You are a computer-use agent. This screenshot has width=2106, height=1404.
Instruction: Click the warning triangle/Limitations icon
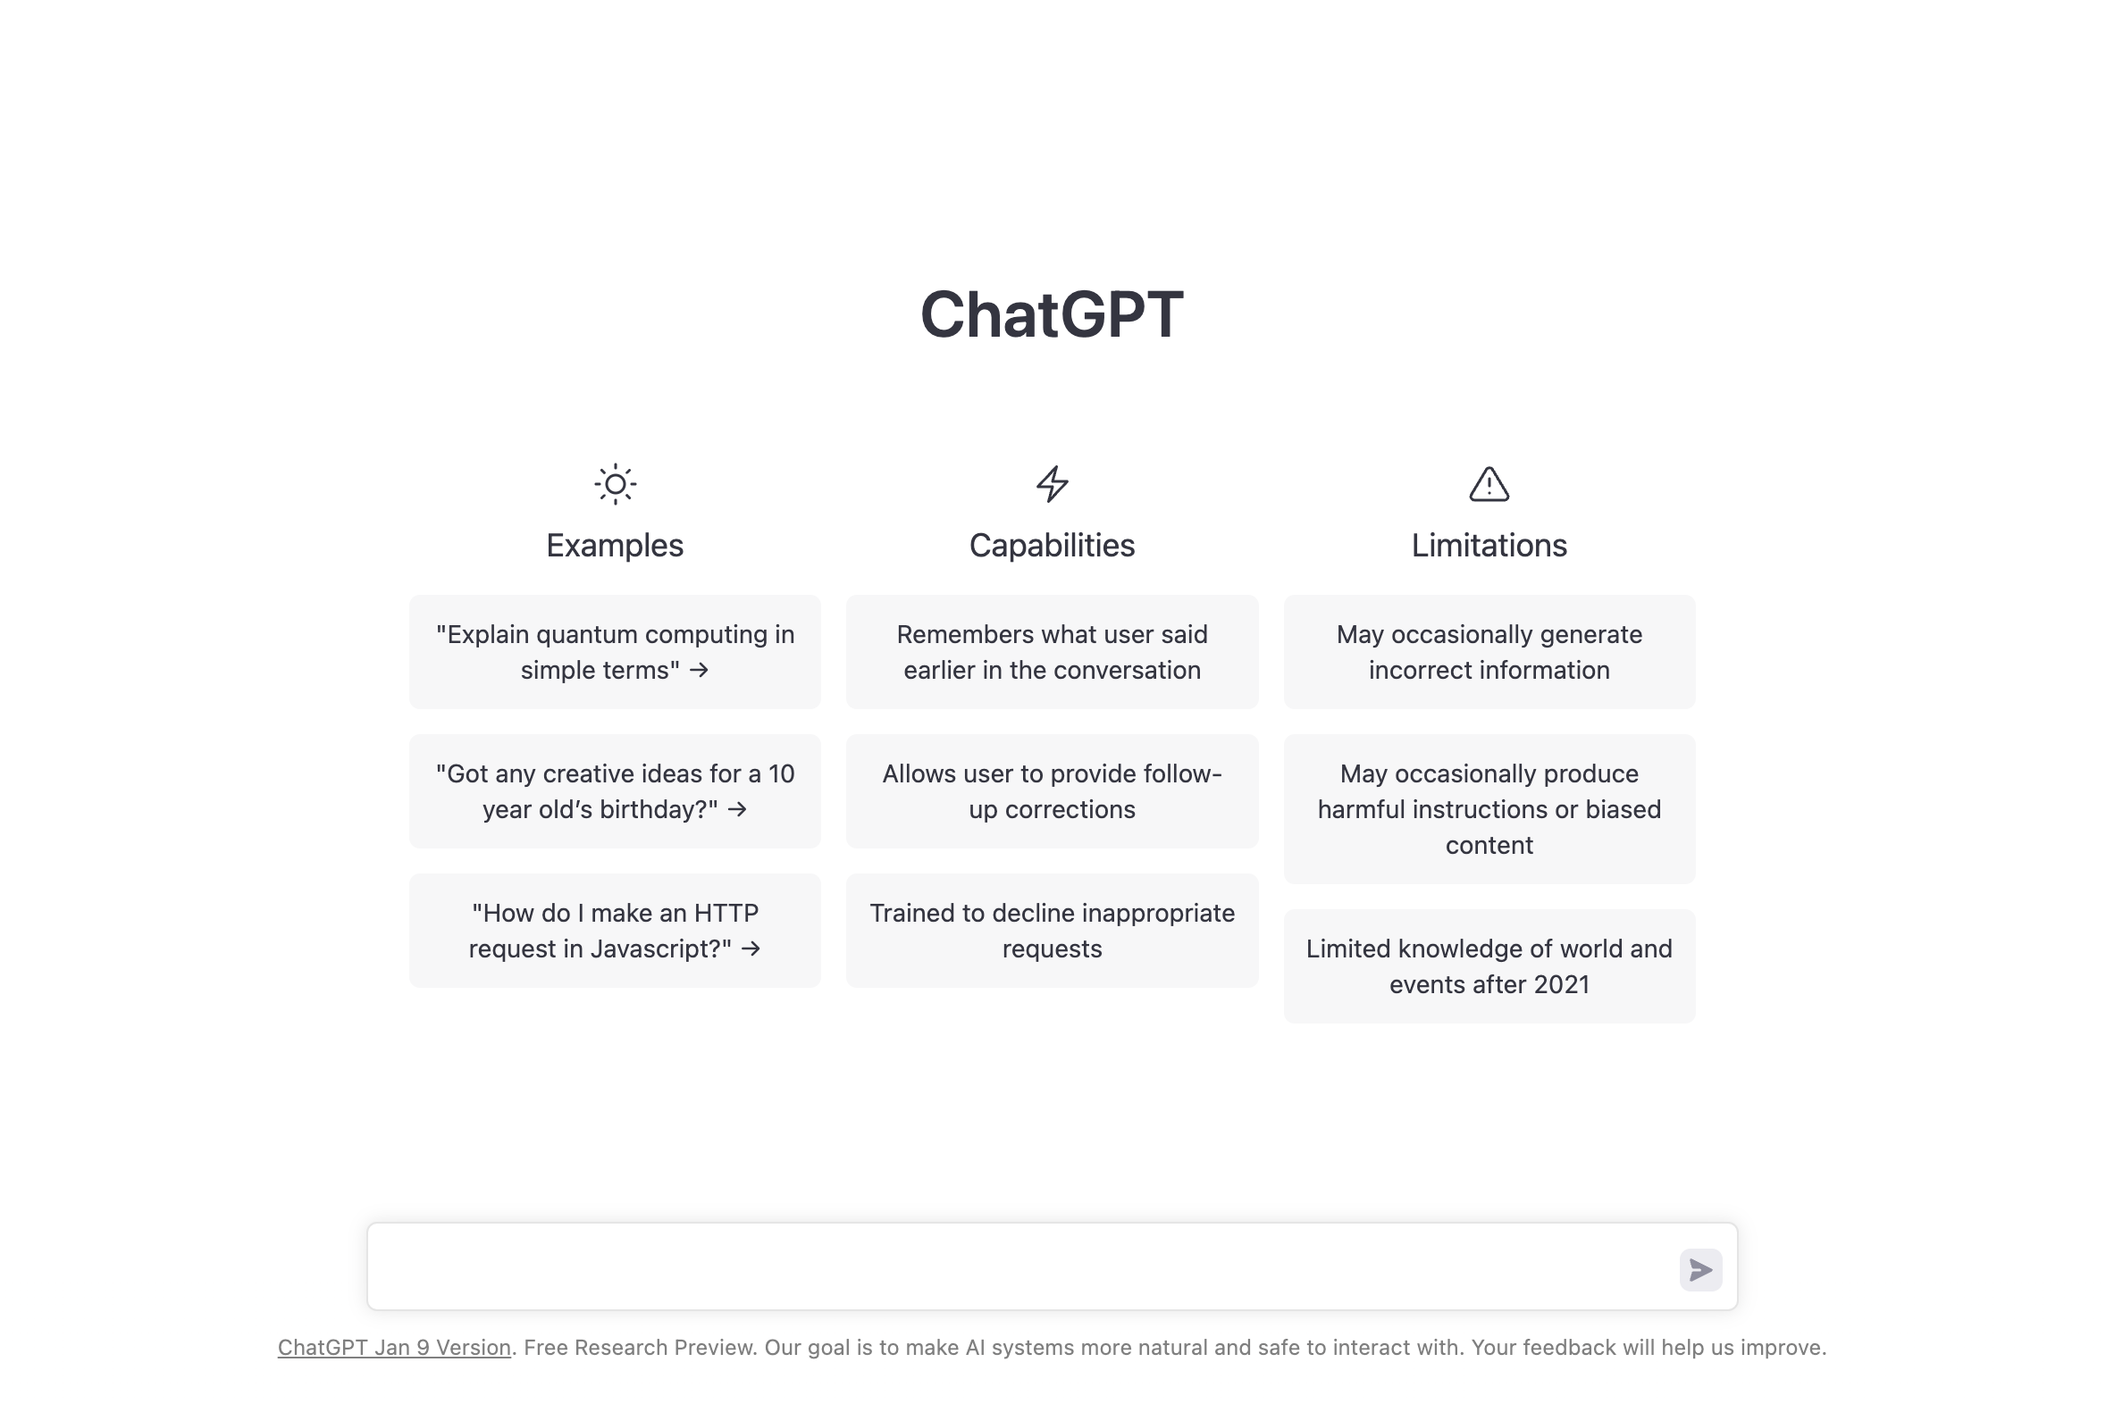coord(1489,484)
